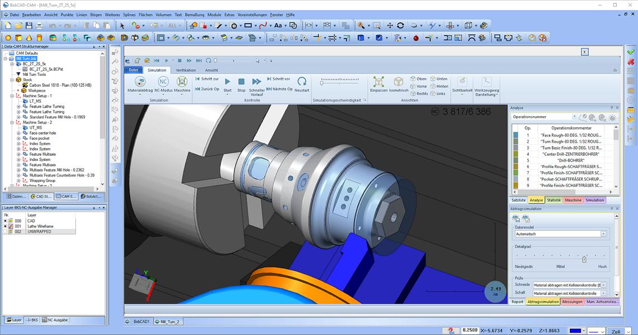Select Oben view option
Viewport: 638px width, 335px height.
click(x=418, y=79)
